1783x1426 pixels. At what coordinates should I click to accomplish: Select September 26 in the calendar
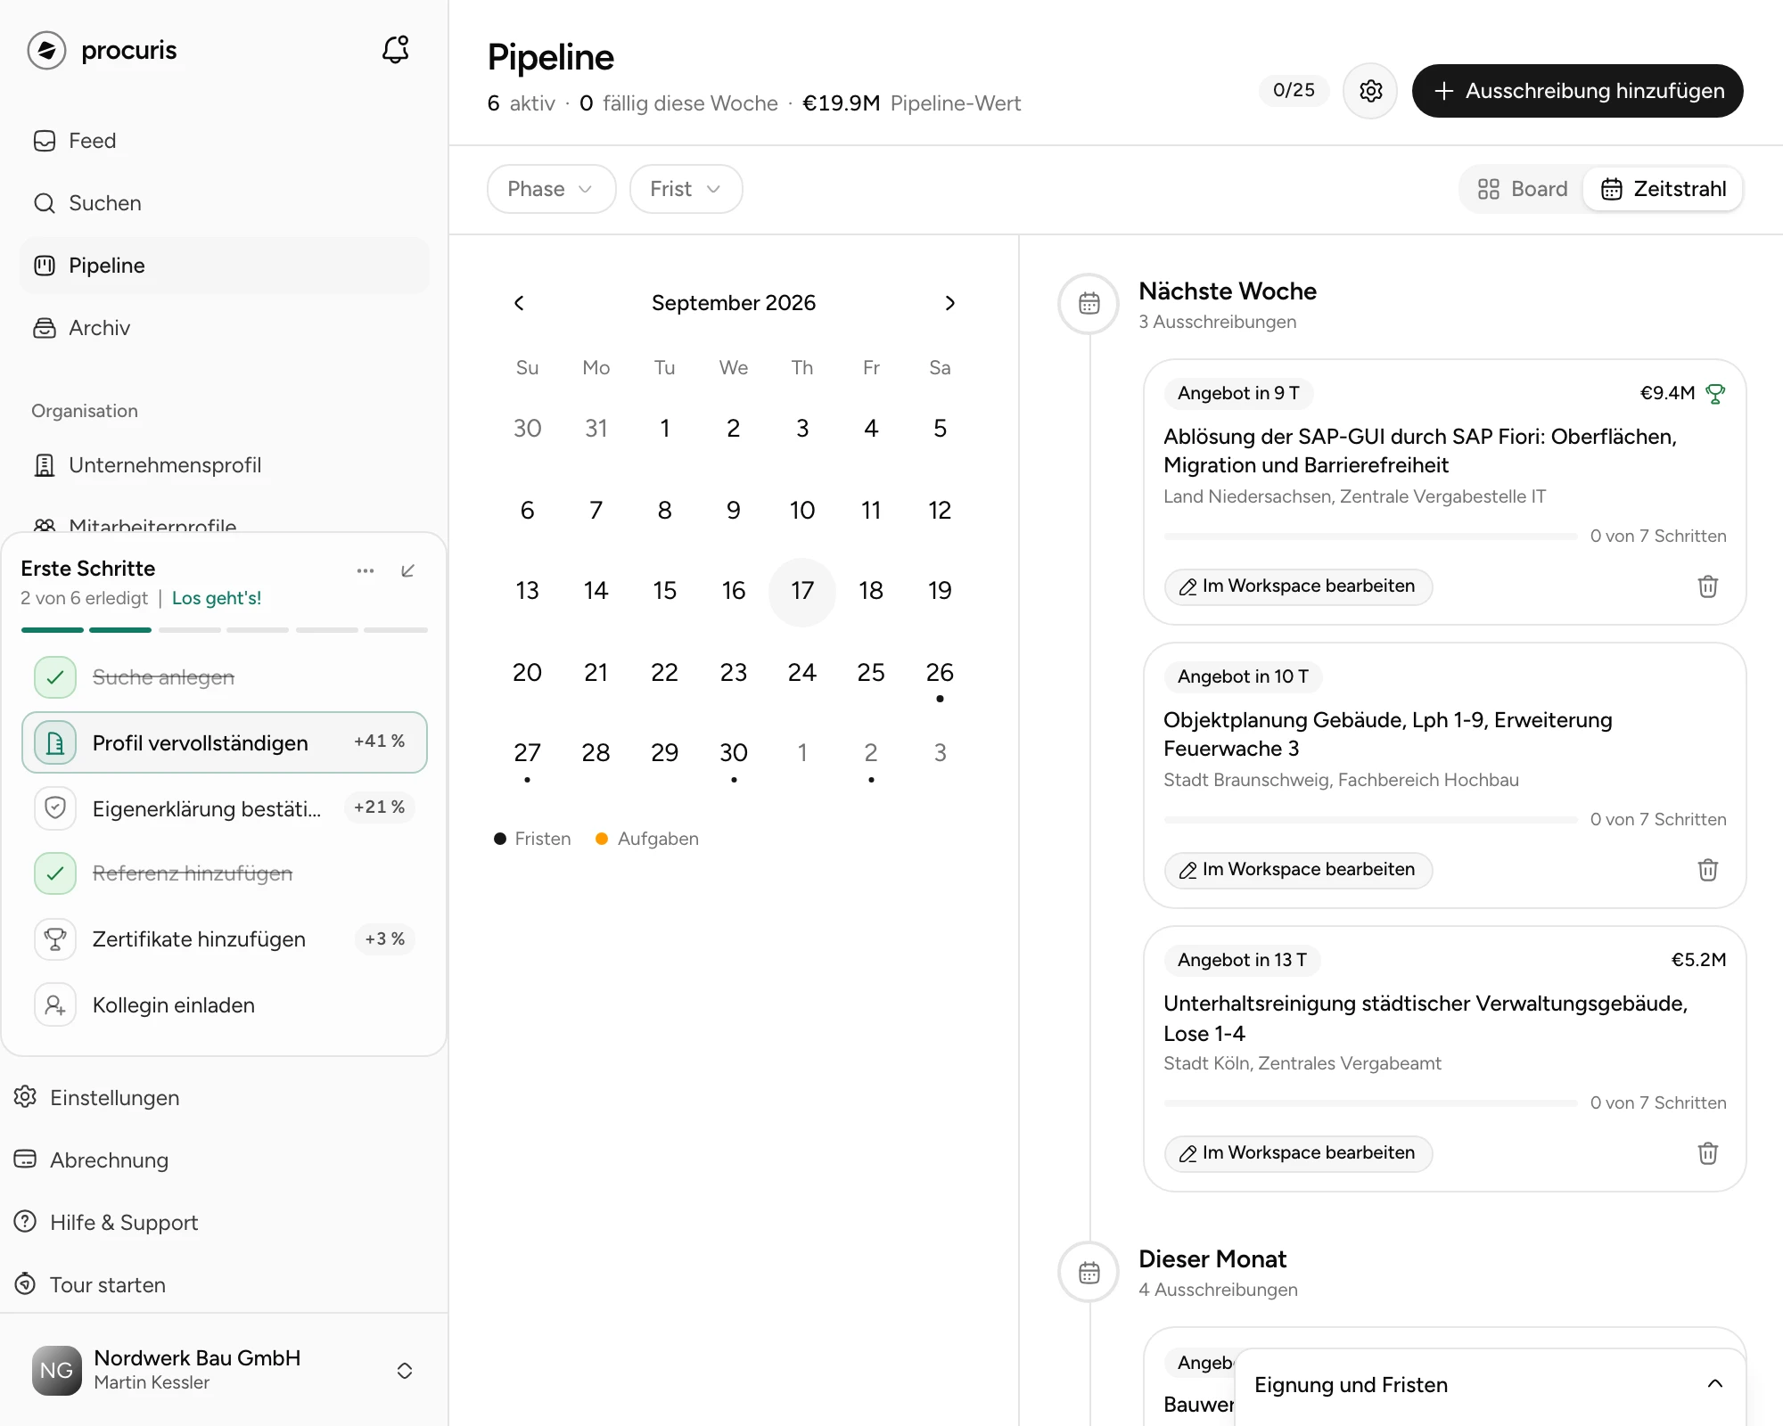pos(940,673)
